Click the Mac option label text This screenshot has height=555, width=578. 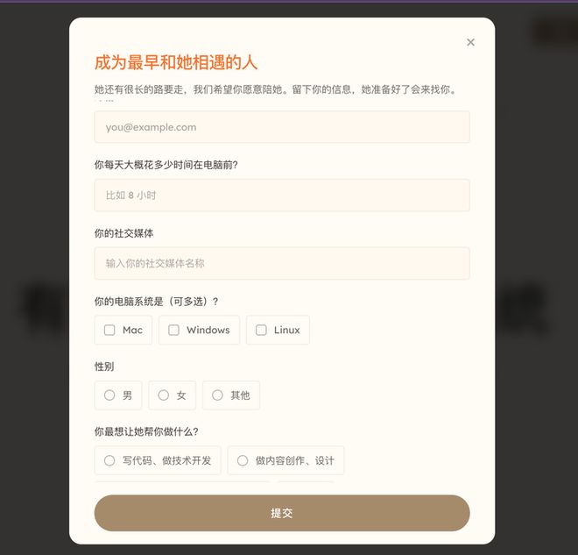click(133, 330)
